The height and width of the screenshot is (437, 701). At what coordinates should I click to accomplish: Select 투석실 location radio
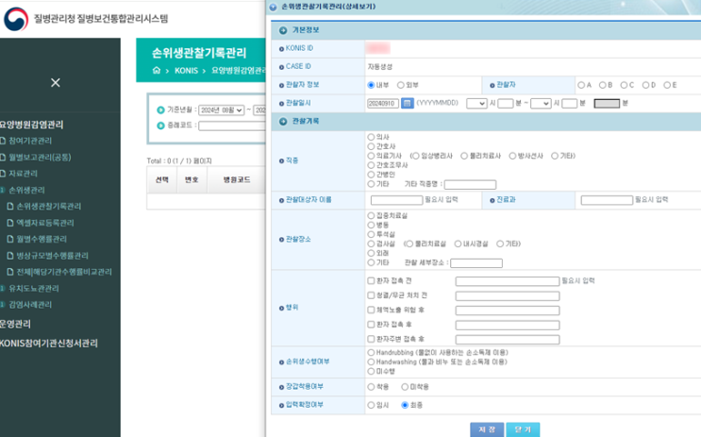[371, 234]
